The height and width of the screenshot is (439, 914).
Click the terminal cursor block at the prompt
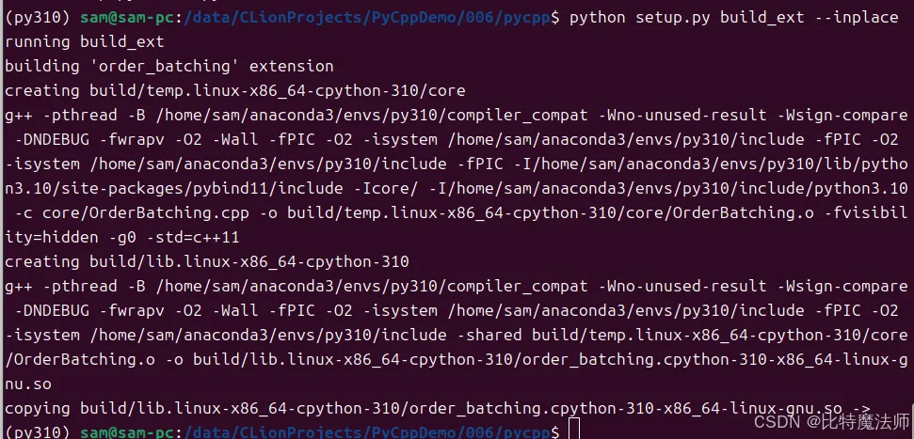(573, 429)
